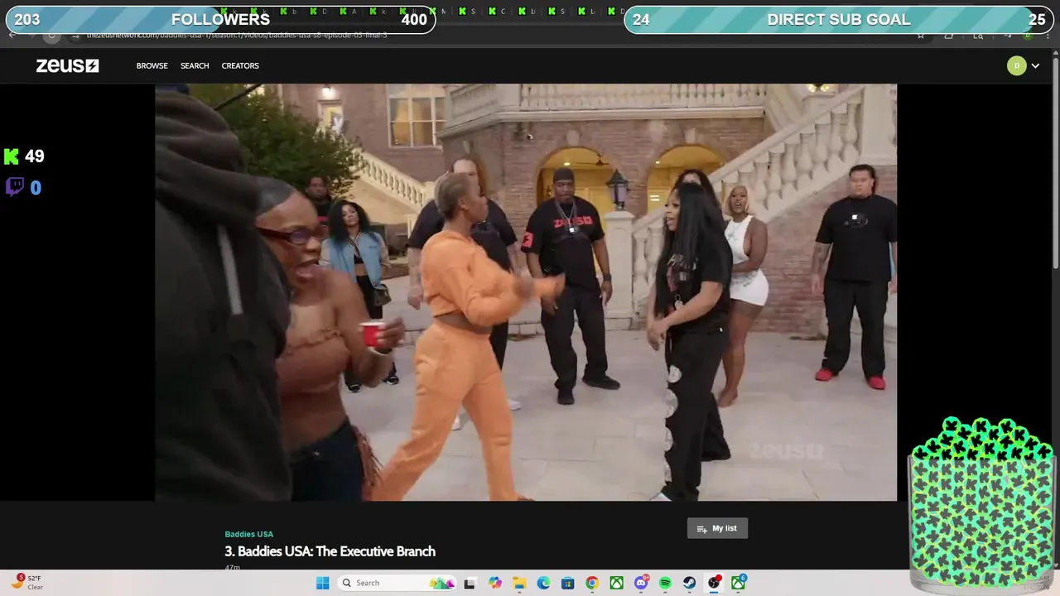
Task: Open Steam from the taskbar
Action: click(689, 583)
